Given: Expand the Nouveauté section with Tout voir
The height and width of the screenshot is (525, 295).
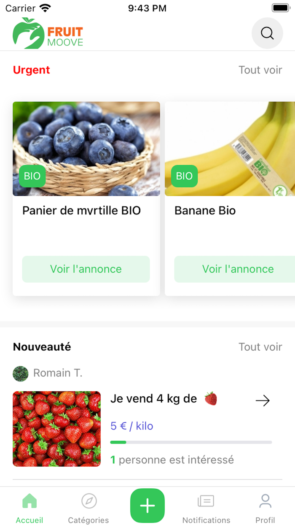Looking at the screenshot, I should [x=260, y=346].
